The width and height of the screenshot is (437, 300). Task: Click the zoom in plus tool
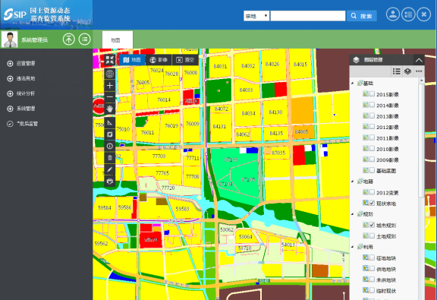point(110,85)
